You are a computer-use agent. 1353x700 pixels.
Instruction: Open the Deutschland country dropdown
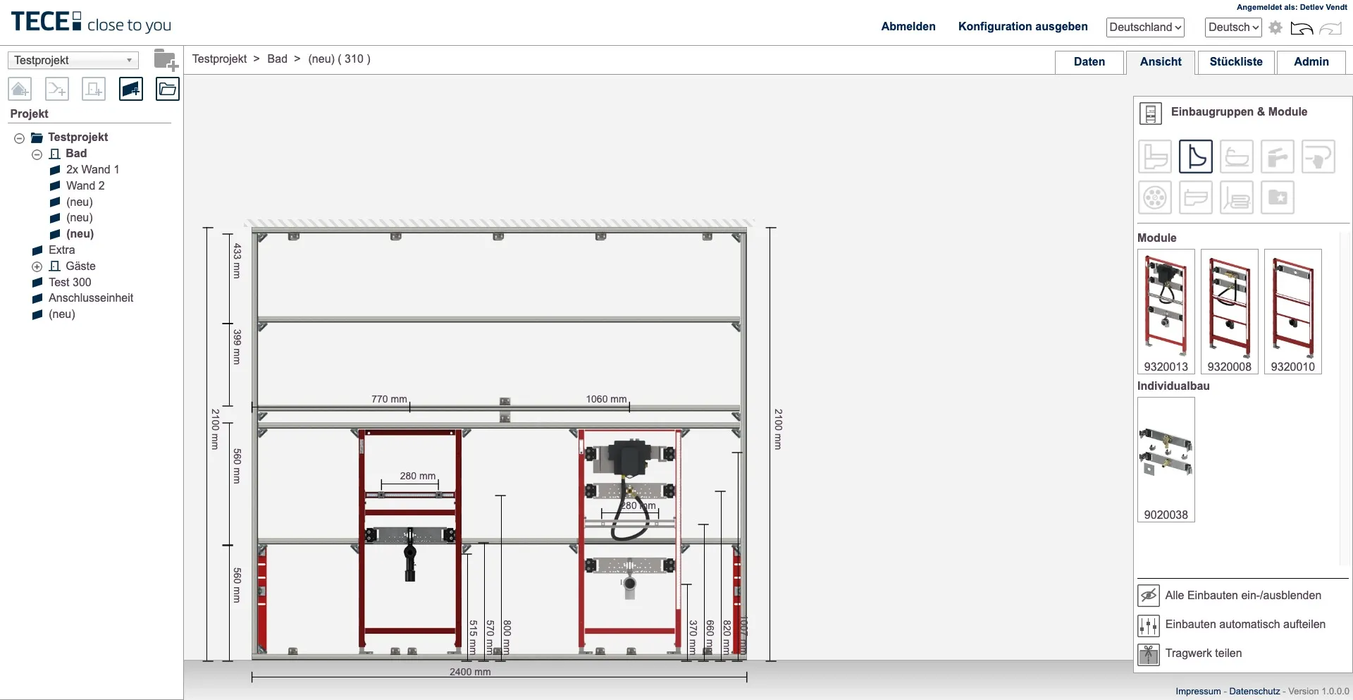point(1144,27)
